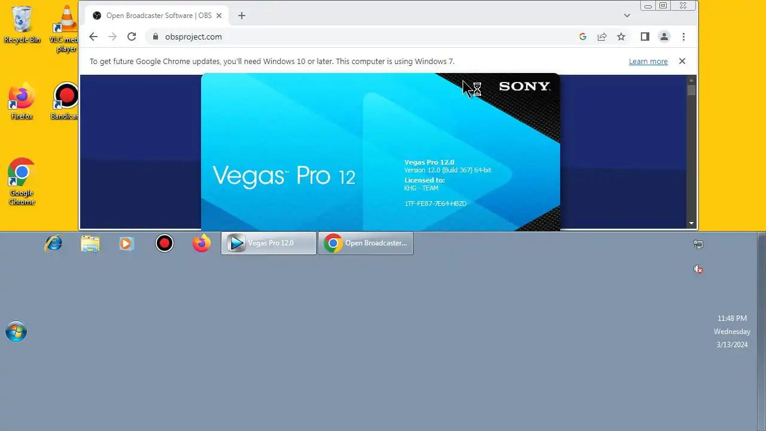Image resolution: width=766 pixels, height=431 pixels.
Task: Open the Chrome profile avatar menu
Action: pos(664,37)
